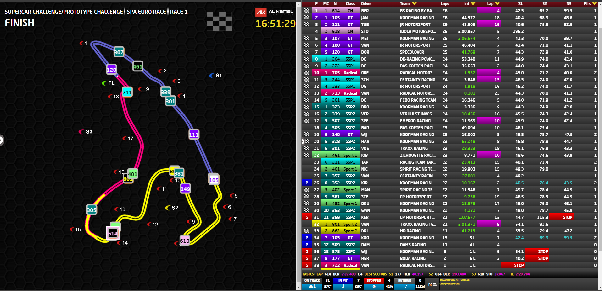Open the Lap column filter arrow
The width and height of the screenshot is (602, 291).
tap(497, 4)
